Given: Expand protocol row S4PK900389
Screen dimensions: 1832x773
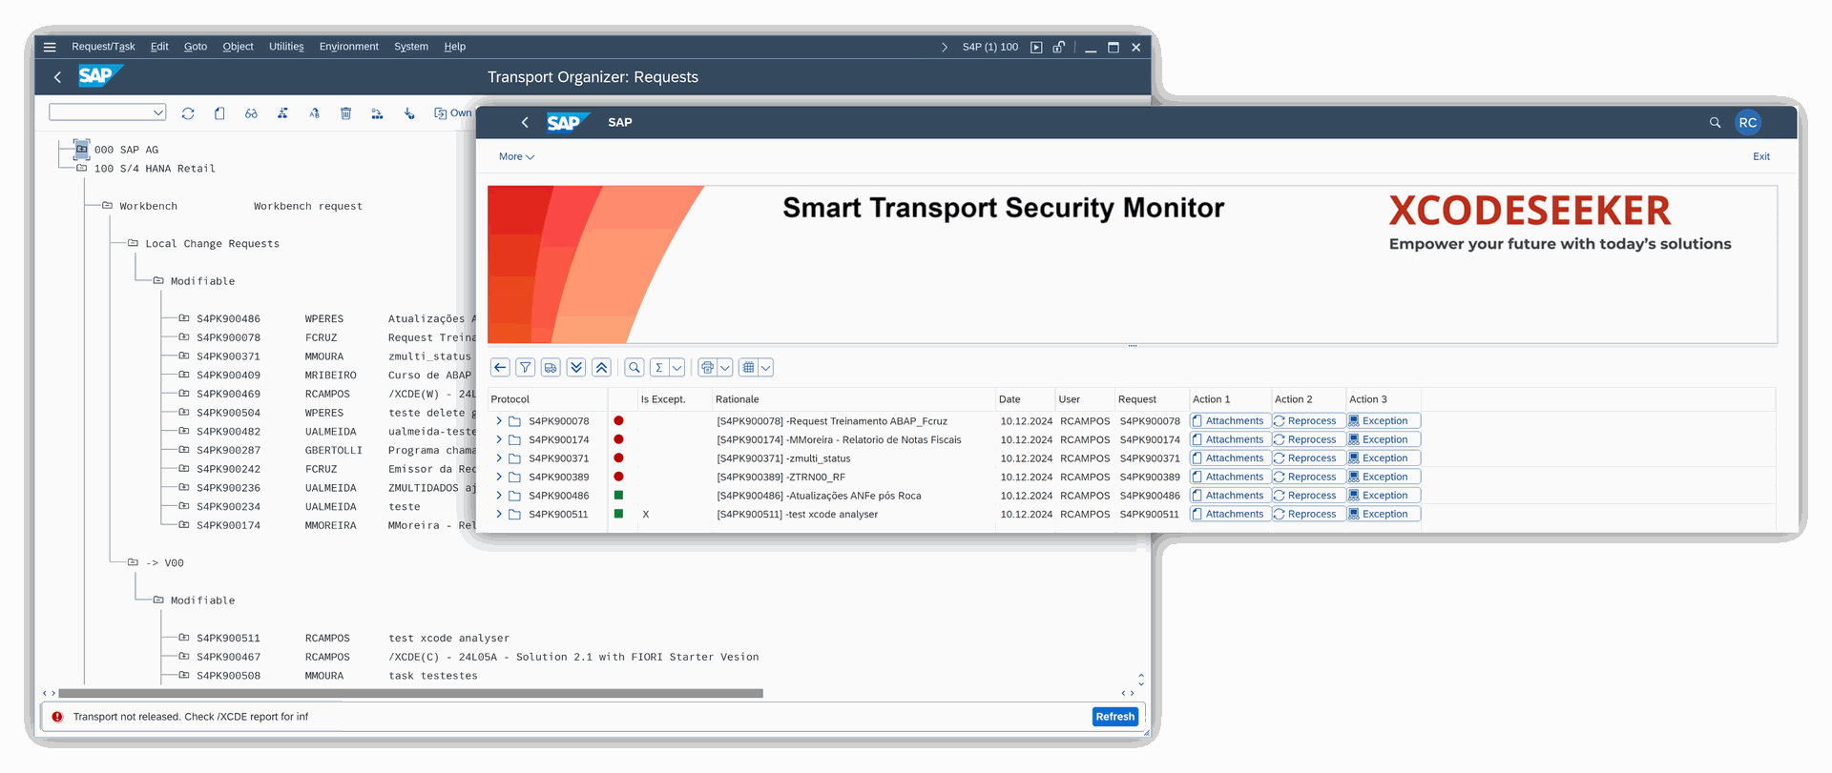Looking at the screenshot, I should (499, 477).
